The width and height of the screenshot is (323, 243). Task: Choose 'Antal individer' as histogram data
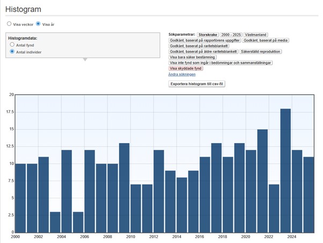(12, 52)
